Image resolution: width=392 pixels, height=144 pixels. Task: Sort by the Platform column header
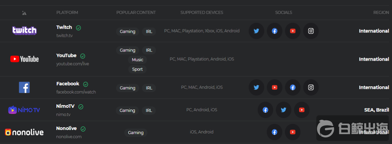pyautogui.click(x=67, y=12)
